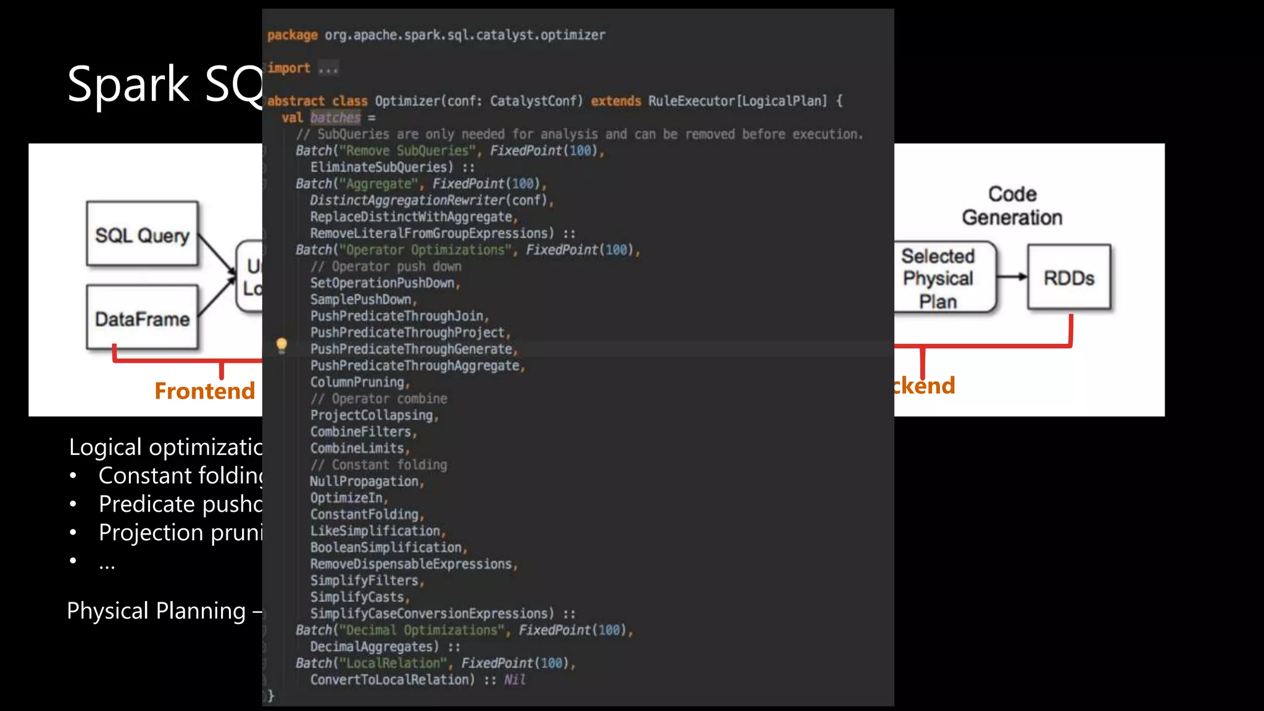This screenshot has height=711, width=1264.
Task: Click 'RuleExecutor[LogicalPlan]' in the class declaration
Action: (x=738, y=101)
